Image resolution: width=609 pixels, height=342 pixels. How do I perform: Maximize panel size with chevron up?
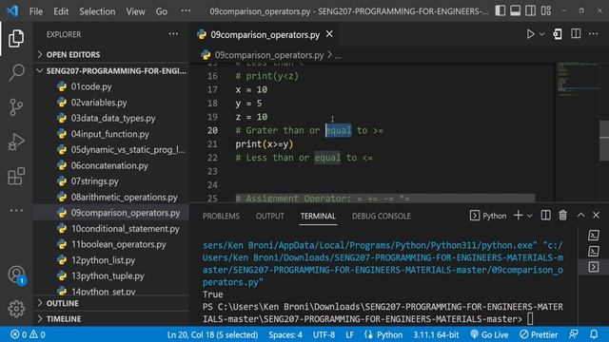point(581,216)
